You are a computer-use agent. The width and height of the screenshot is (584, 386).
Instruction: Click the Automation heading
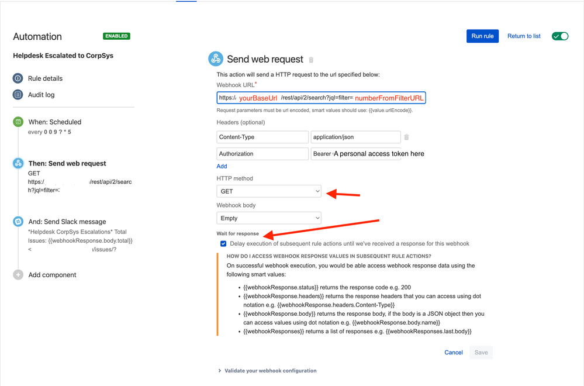tap(37, 36)
